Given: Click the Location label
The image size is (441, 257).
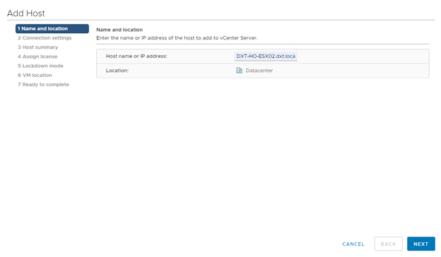Looking at the screenshot, I should point(117,71).
